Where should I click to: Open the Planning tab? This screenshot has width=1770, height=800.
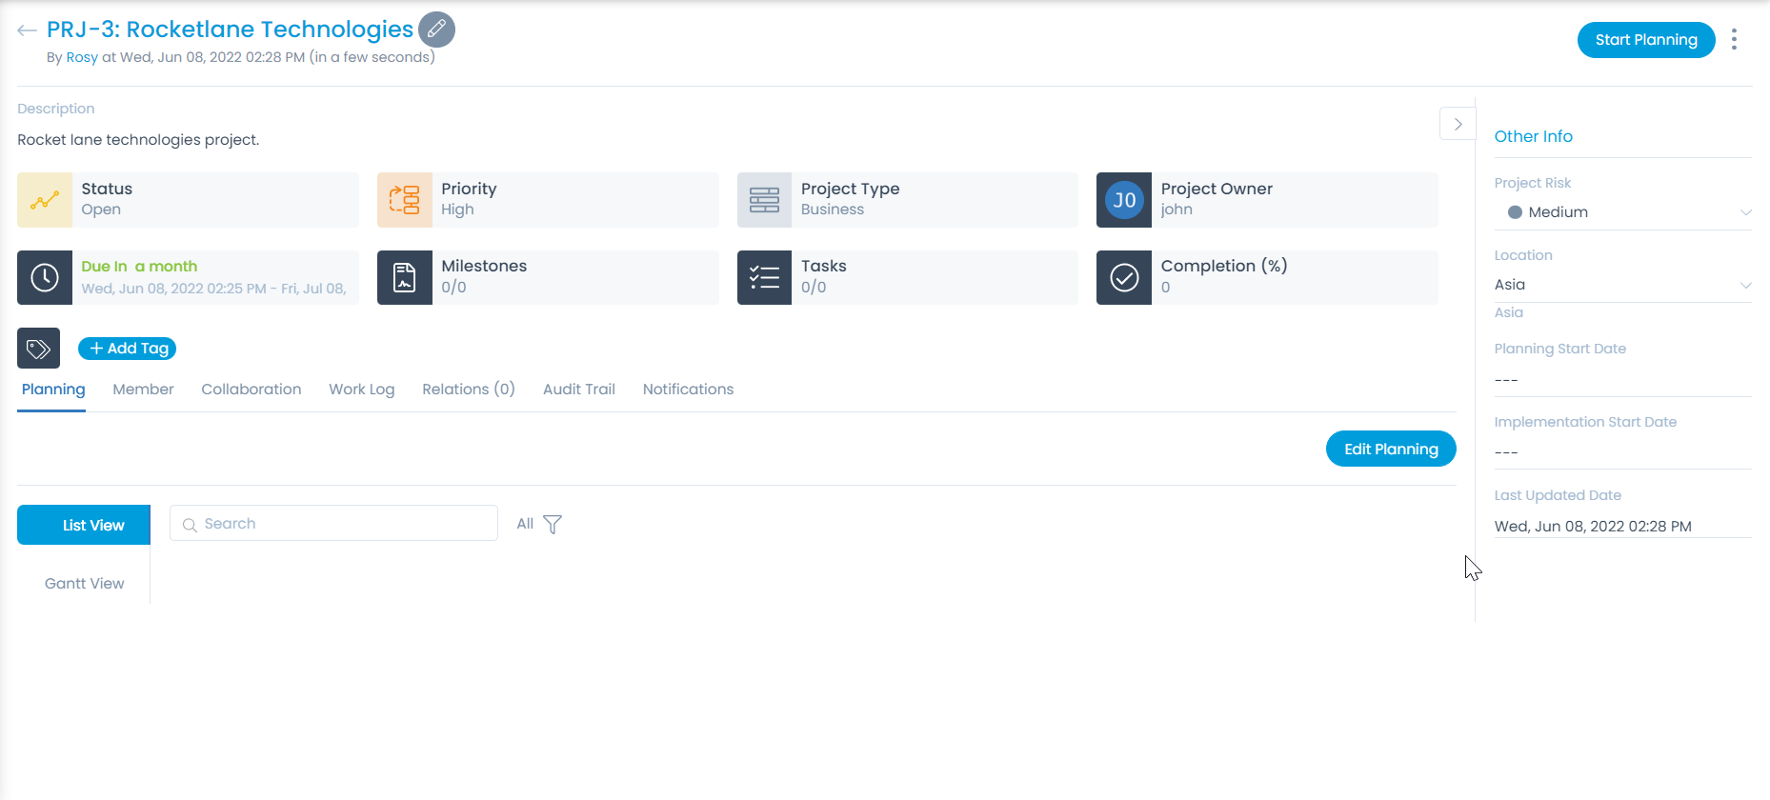[53, 390]
